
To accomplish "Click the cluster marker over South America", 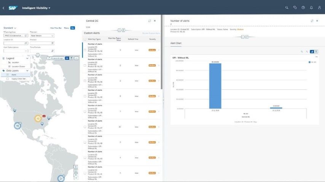I will click(x=61, y=178).
